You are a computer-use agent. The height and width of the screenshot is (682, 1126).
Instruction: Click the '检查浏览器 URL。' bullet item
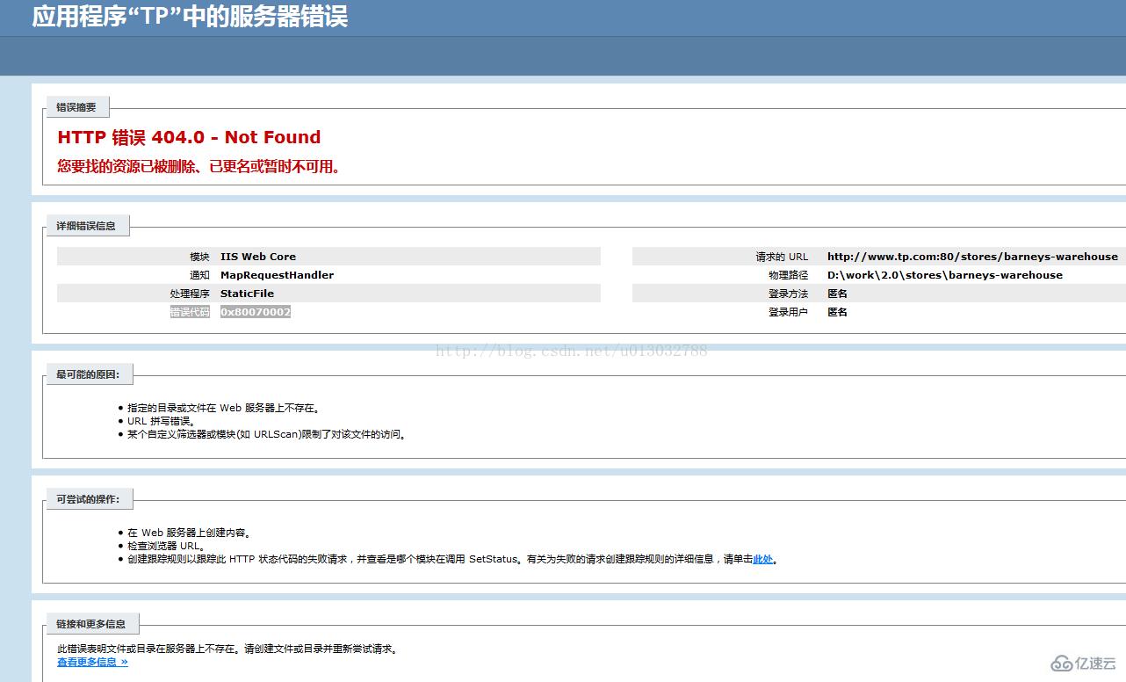[166, 546]
